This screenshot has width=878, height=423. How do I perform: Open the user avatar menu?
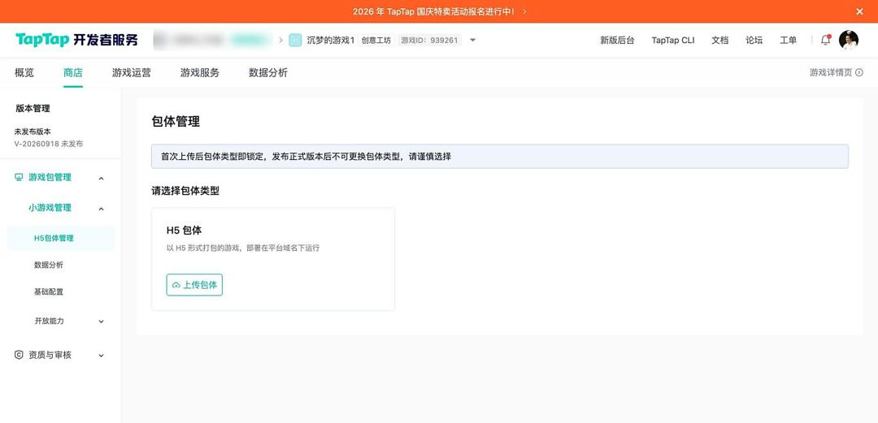(x=848, y=41)
